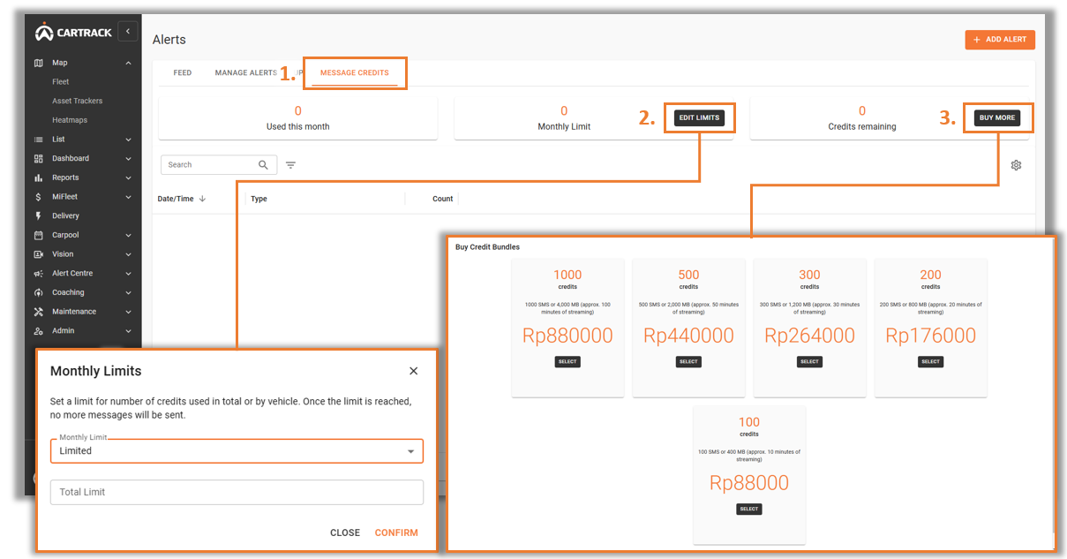Screen dimensions: 1067x559
Task: Click the Add Alert button
Action: (x=1000, y=40)
